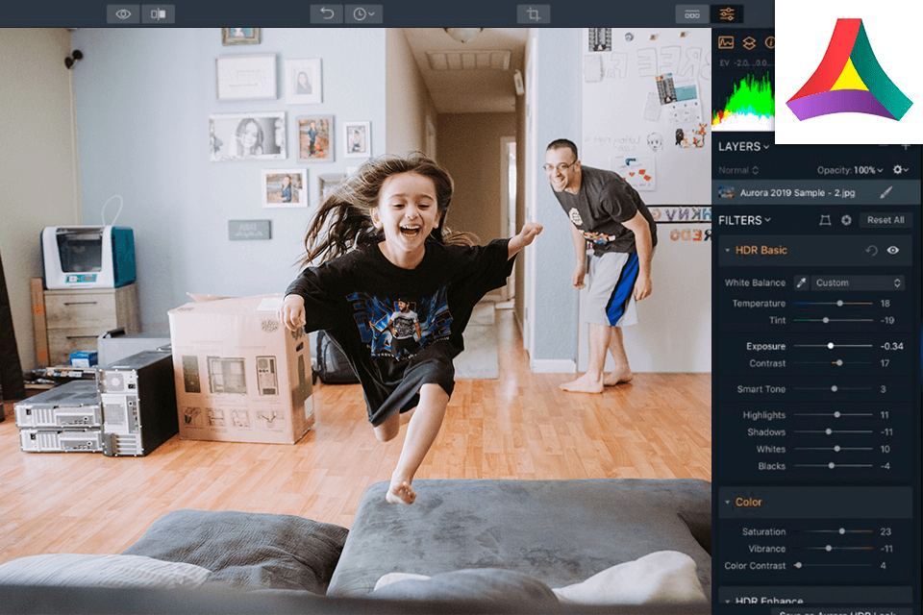Click the Color Contrast slider handle

point(798,566)
